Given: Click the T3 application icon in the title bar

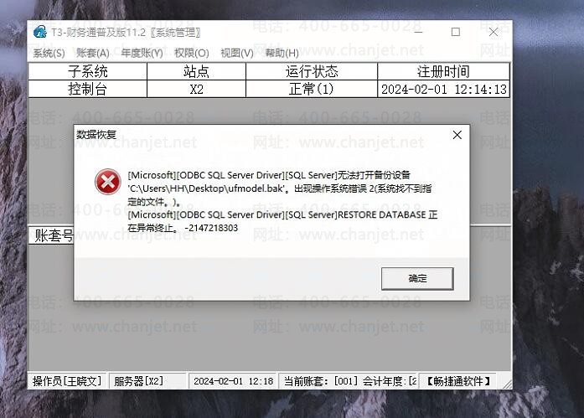Looking at the screenshot, I should point(40,33).
